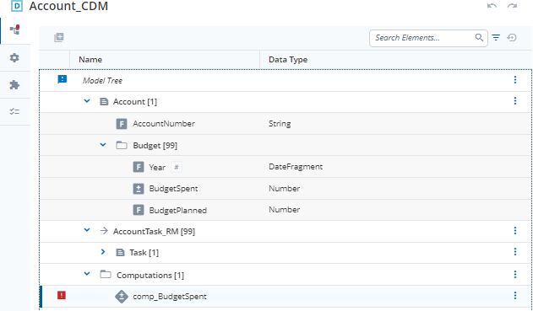Open the Task [1] row options menu
The height and width of the screenshot is (311, 533).
tap(515, 252)
